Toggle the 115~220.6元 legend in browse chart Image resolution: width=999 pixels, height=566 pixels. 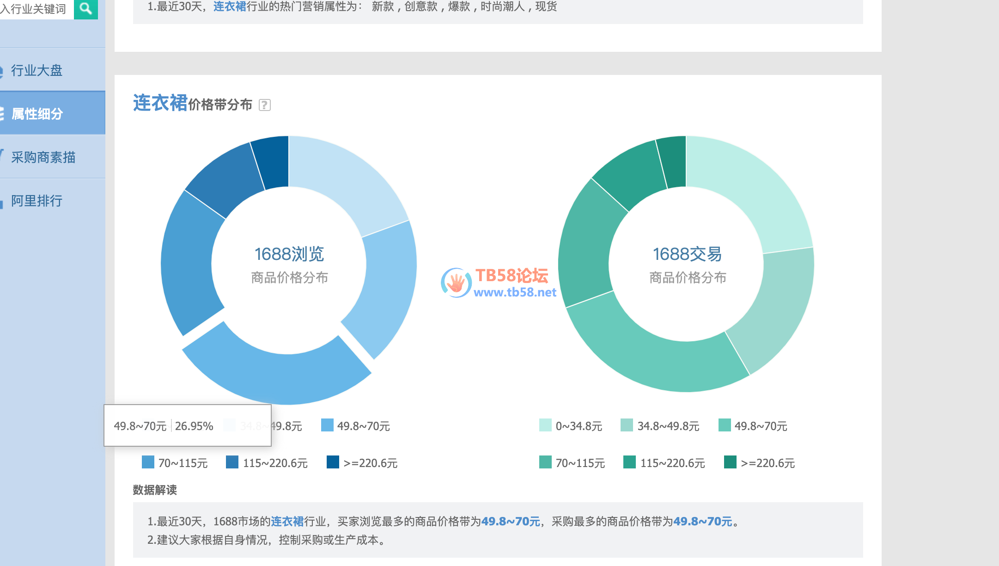click(x=267, y=462)
